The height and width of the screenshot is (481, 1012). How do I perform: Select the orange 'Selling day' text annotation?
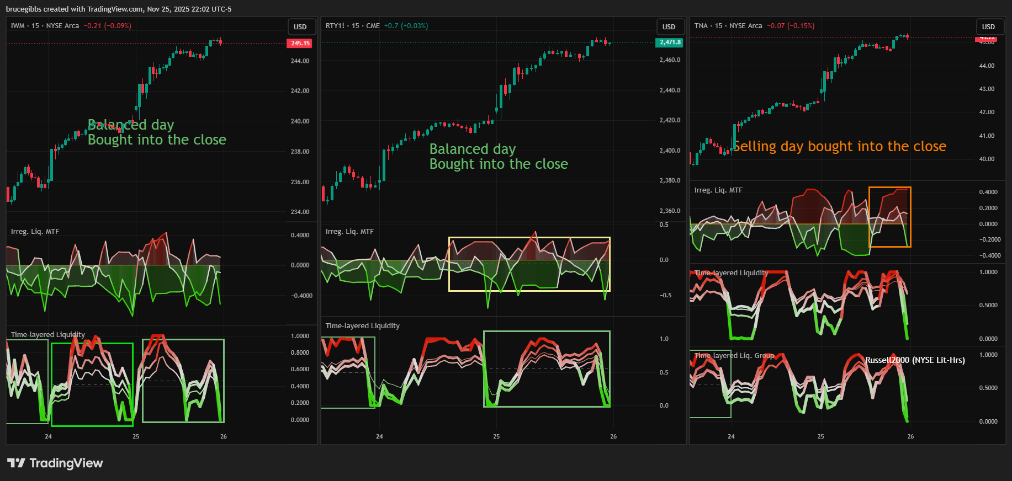839,146
